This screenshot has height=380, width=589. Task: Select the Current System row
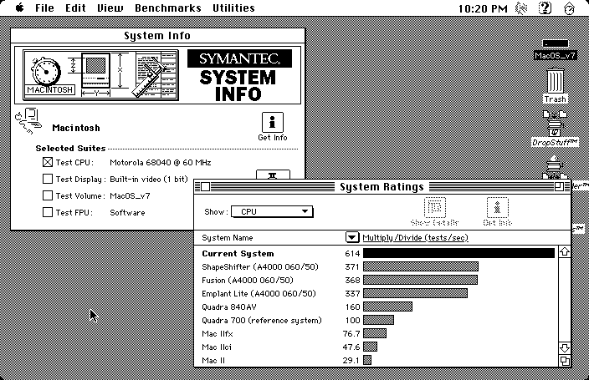(376, 253)
